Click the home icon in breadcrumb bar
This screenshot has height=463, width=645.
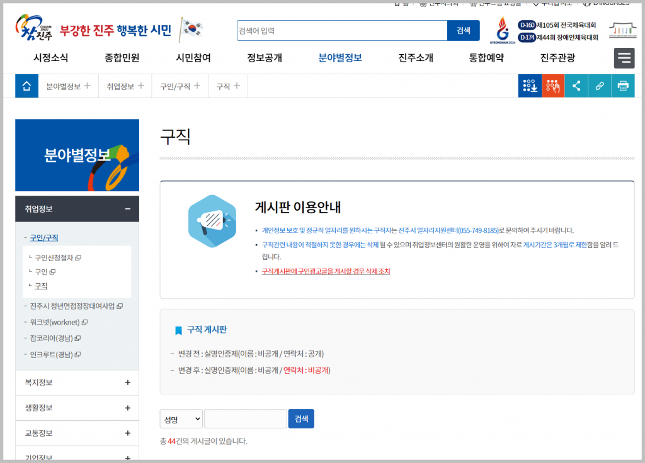(x=26, y=86)
